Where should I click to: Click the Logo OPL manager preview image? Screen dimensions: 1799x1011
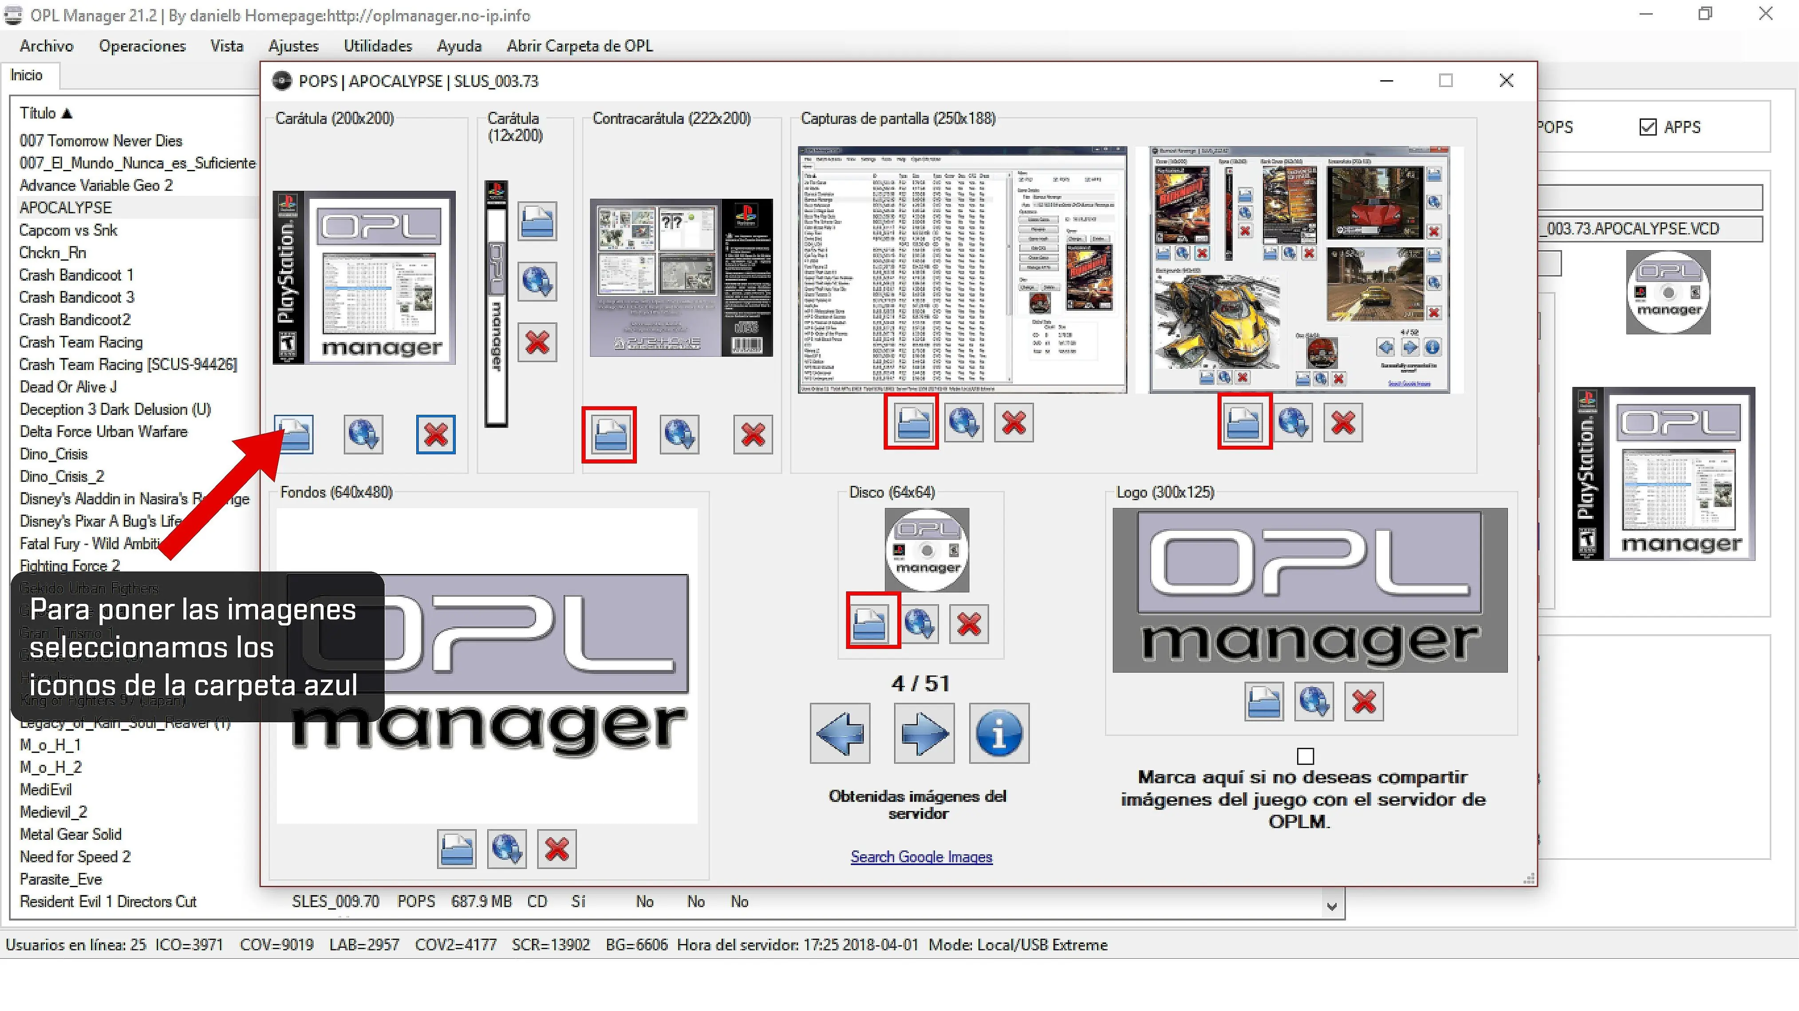click(x=1310, y=590)
